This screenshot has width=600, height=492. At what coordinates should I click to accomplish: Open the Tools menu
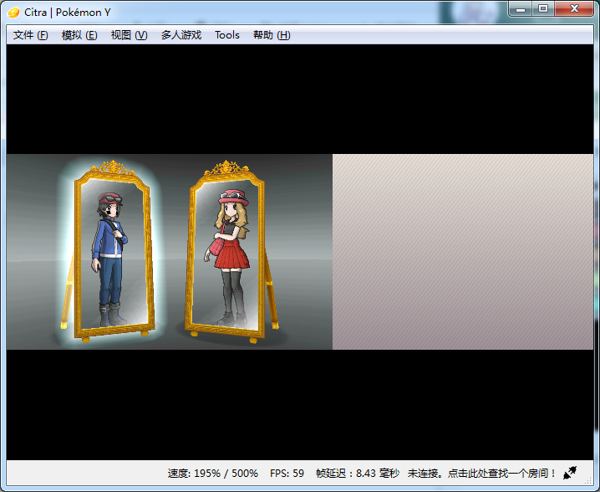tap(227, 35)
